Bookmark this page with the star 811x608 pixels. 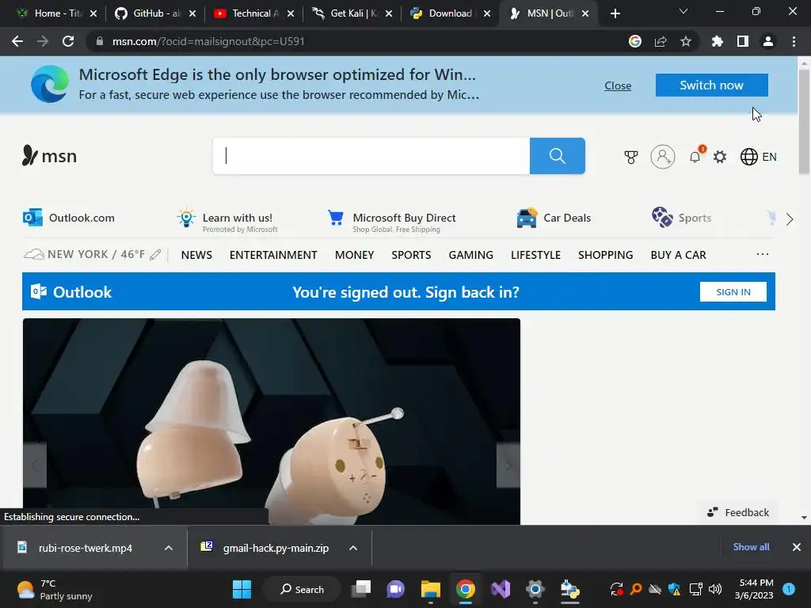click(x=686, y=41)
